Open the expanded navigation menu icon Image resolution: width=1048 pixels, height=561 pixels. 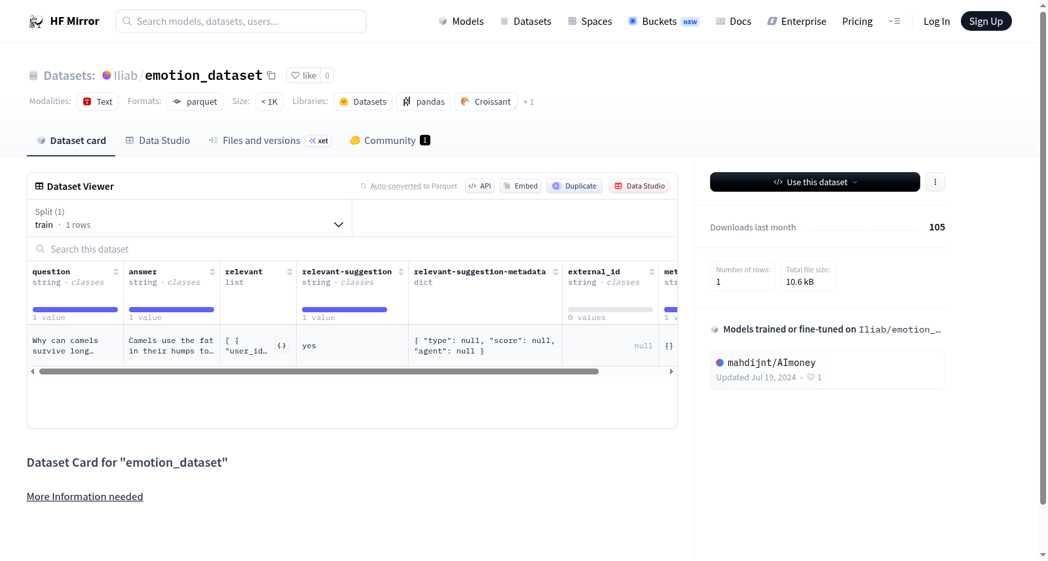click(894, 22)
